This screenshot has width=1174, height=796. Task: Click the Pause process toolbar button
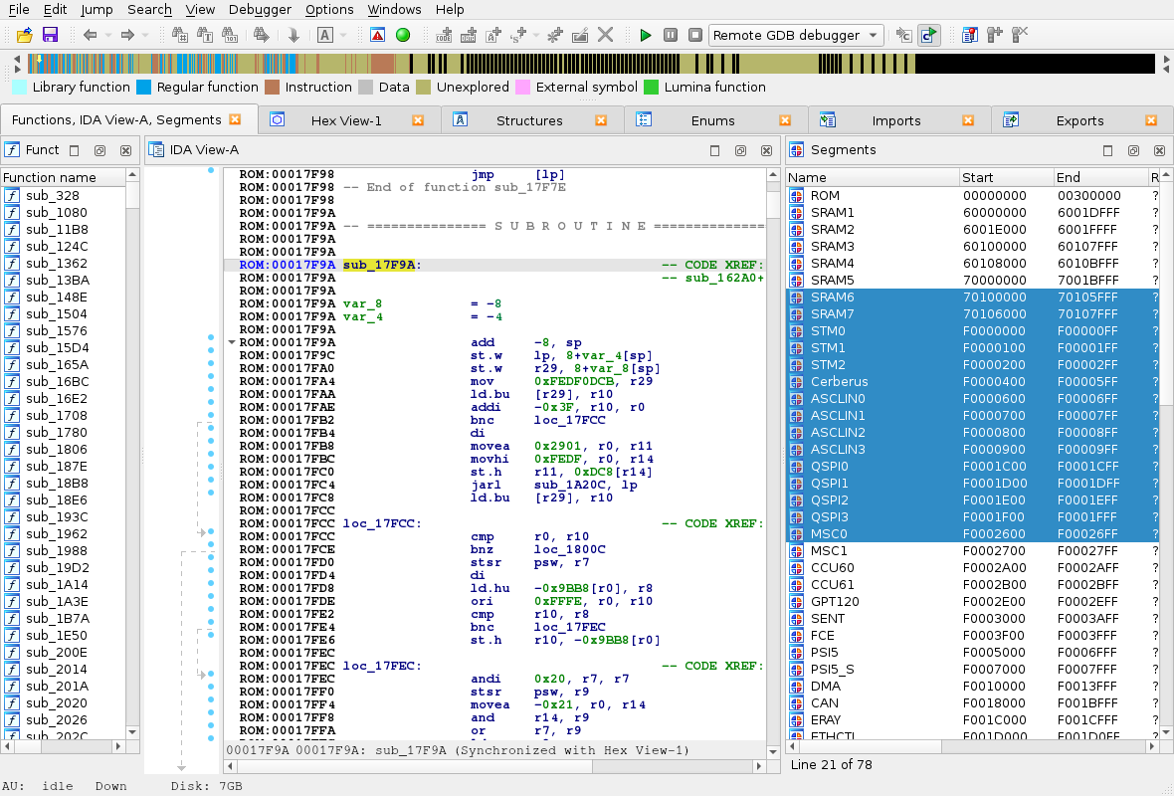pos(671,35)
